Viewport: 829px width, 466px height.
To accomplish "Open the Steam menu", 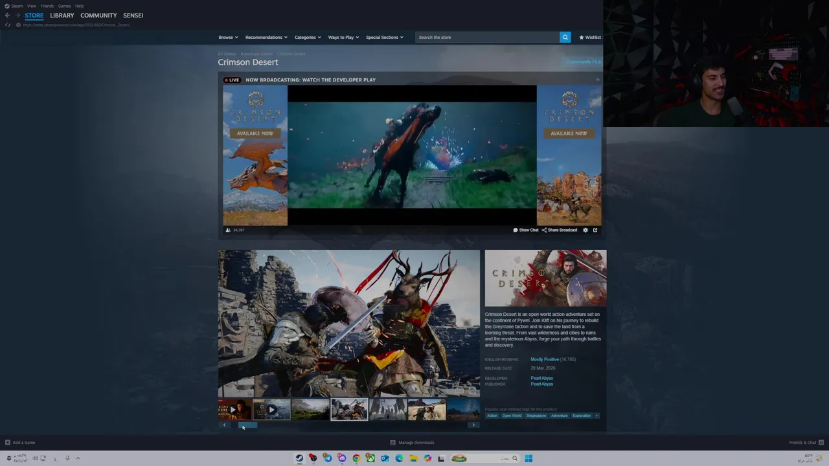I will click(x=17, y=6).
